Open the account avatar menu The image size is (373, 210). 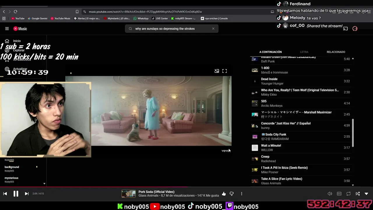355,29
